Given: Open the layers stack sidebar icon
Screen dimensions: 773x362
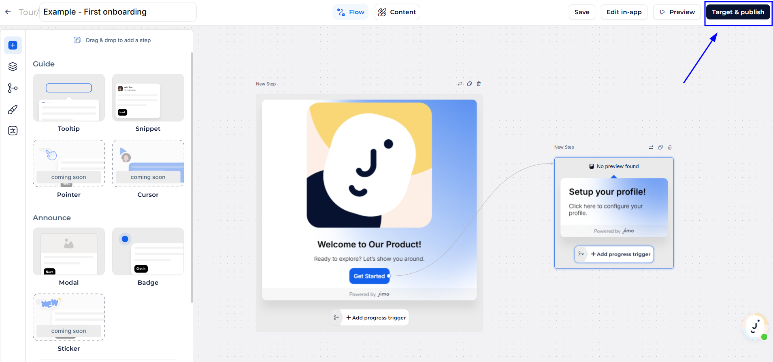Looking at the screenshot, I should tap(13, 67).
